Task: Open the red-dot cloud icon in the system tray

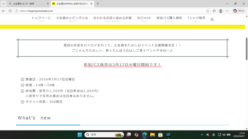Action: (208, 135)
